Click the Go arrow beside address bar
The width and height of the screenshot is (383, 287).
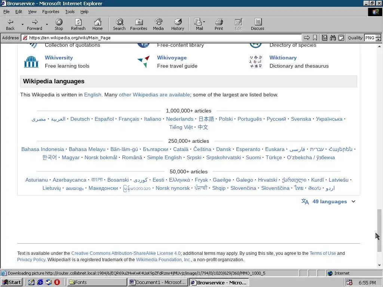click(x=307, y=38)
